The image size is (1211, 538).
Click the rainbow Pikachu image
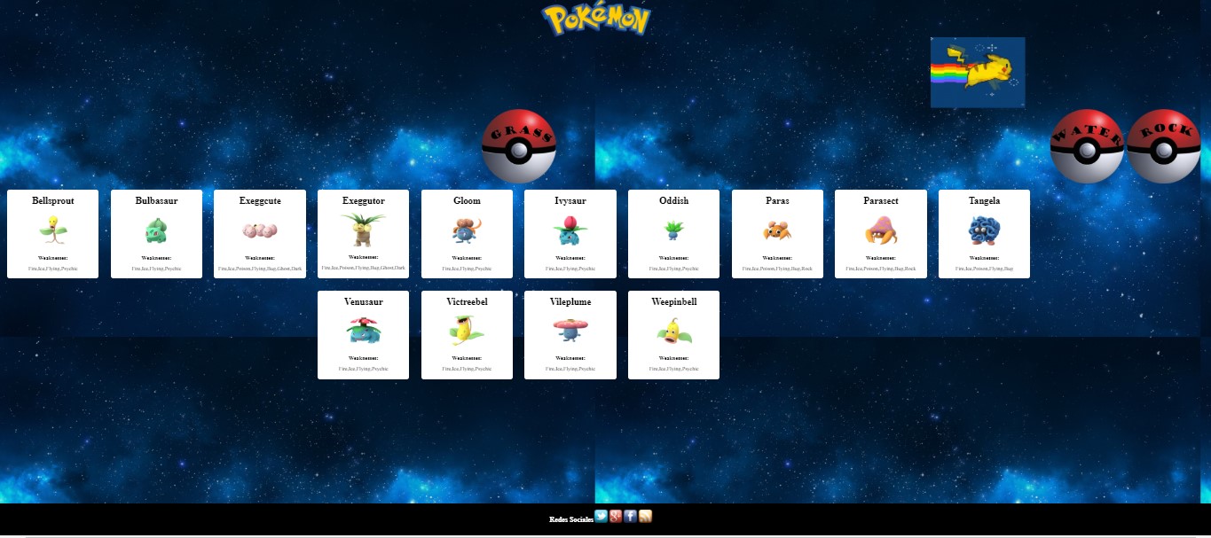(x=978, y=72)
